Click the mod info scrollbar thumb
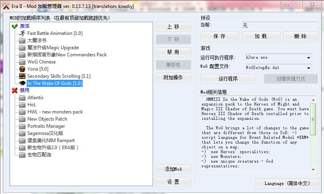Viewport: 324px width, 194px height. coord(313,119)
